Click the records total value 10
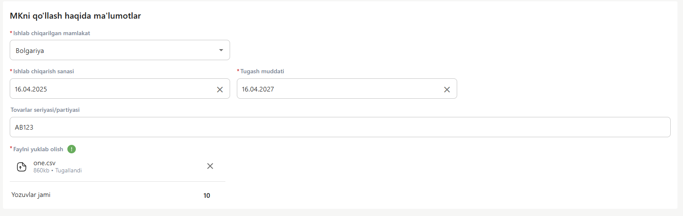Viewport: 683px width, 216px height. (207, 195)
